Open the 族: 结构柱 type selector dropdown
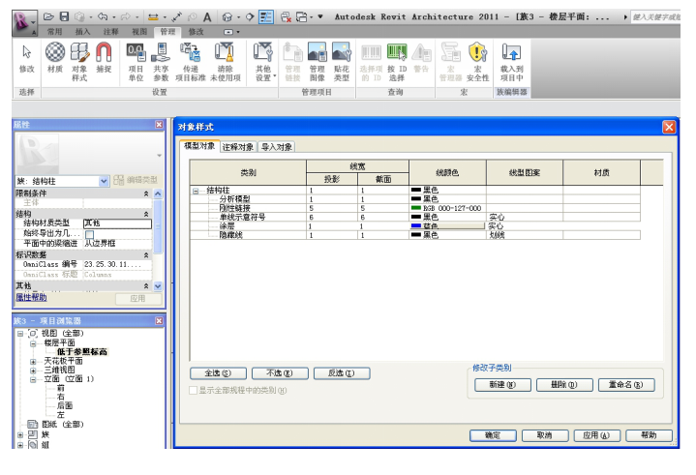The height and width of the screenshot is (475, 696). (105, 181)
